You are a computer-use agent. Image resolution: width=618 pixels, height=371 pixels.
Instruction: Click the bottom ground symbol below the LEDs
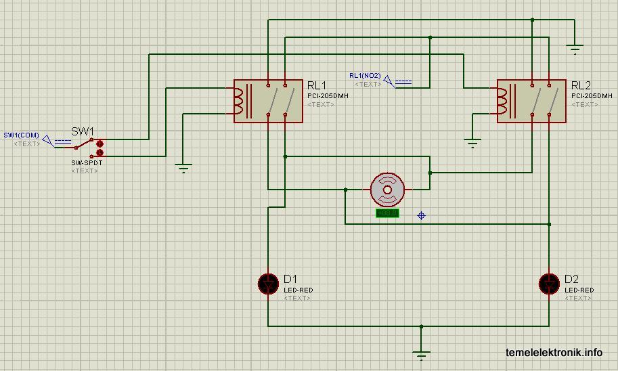pos(421,355)
